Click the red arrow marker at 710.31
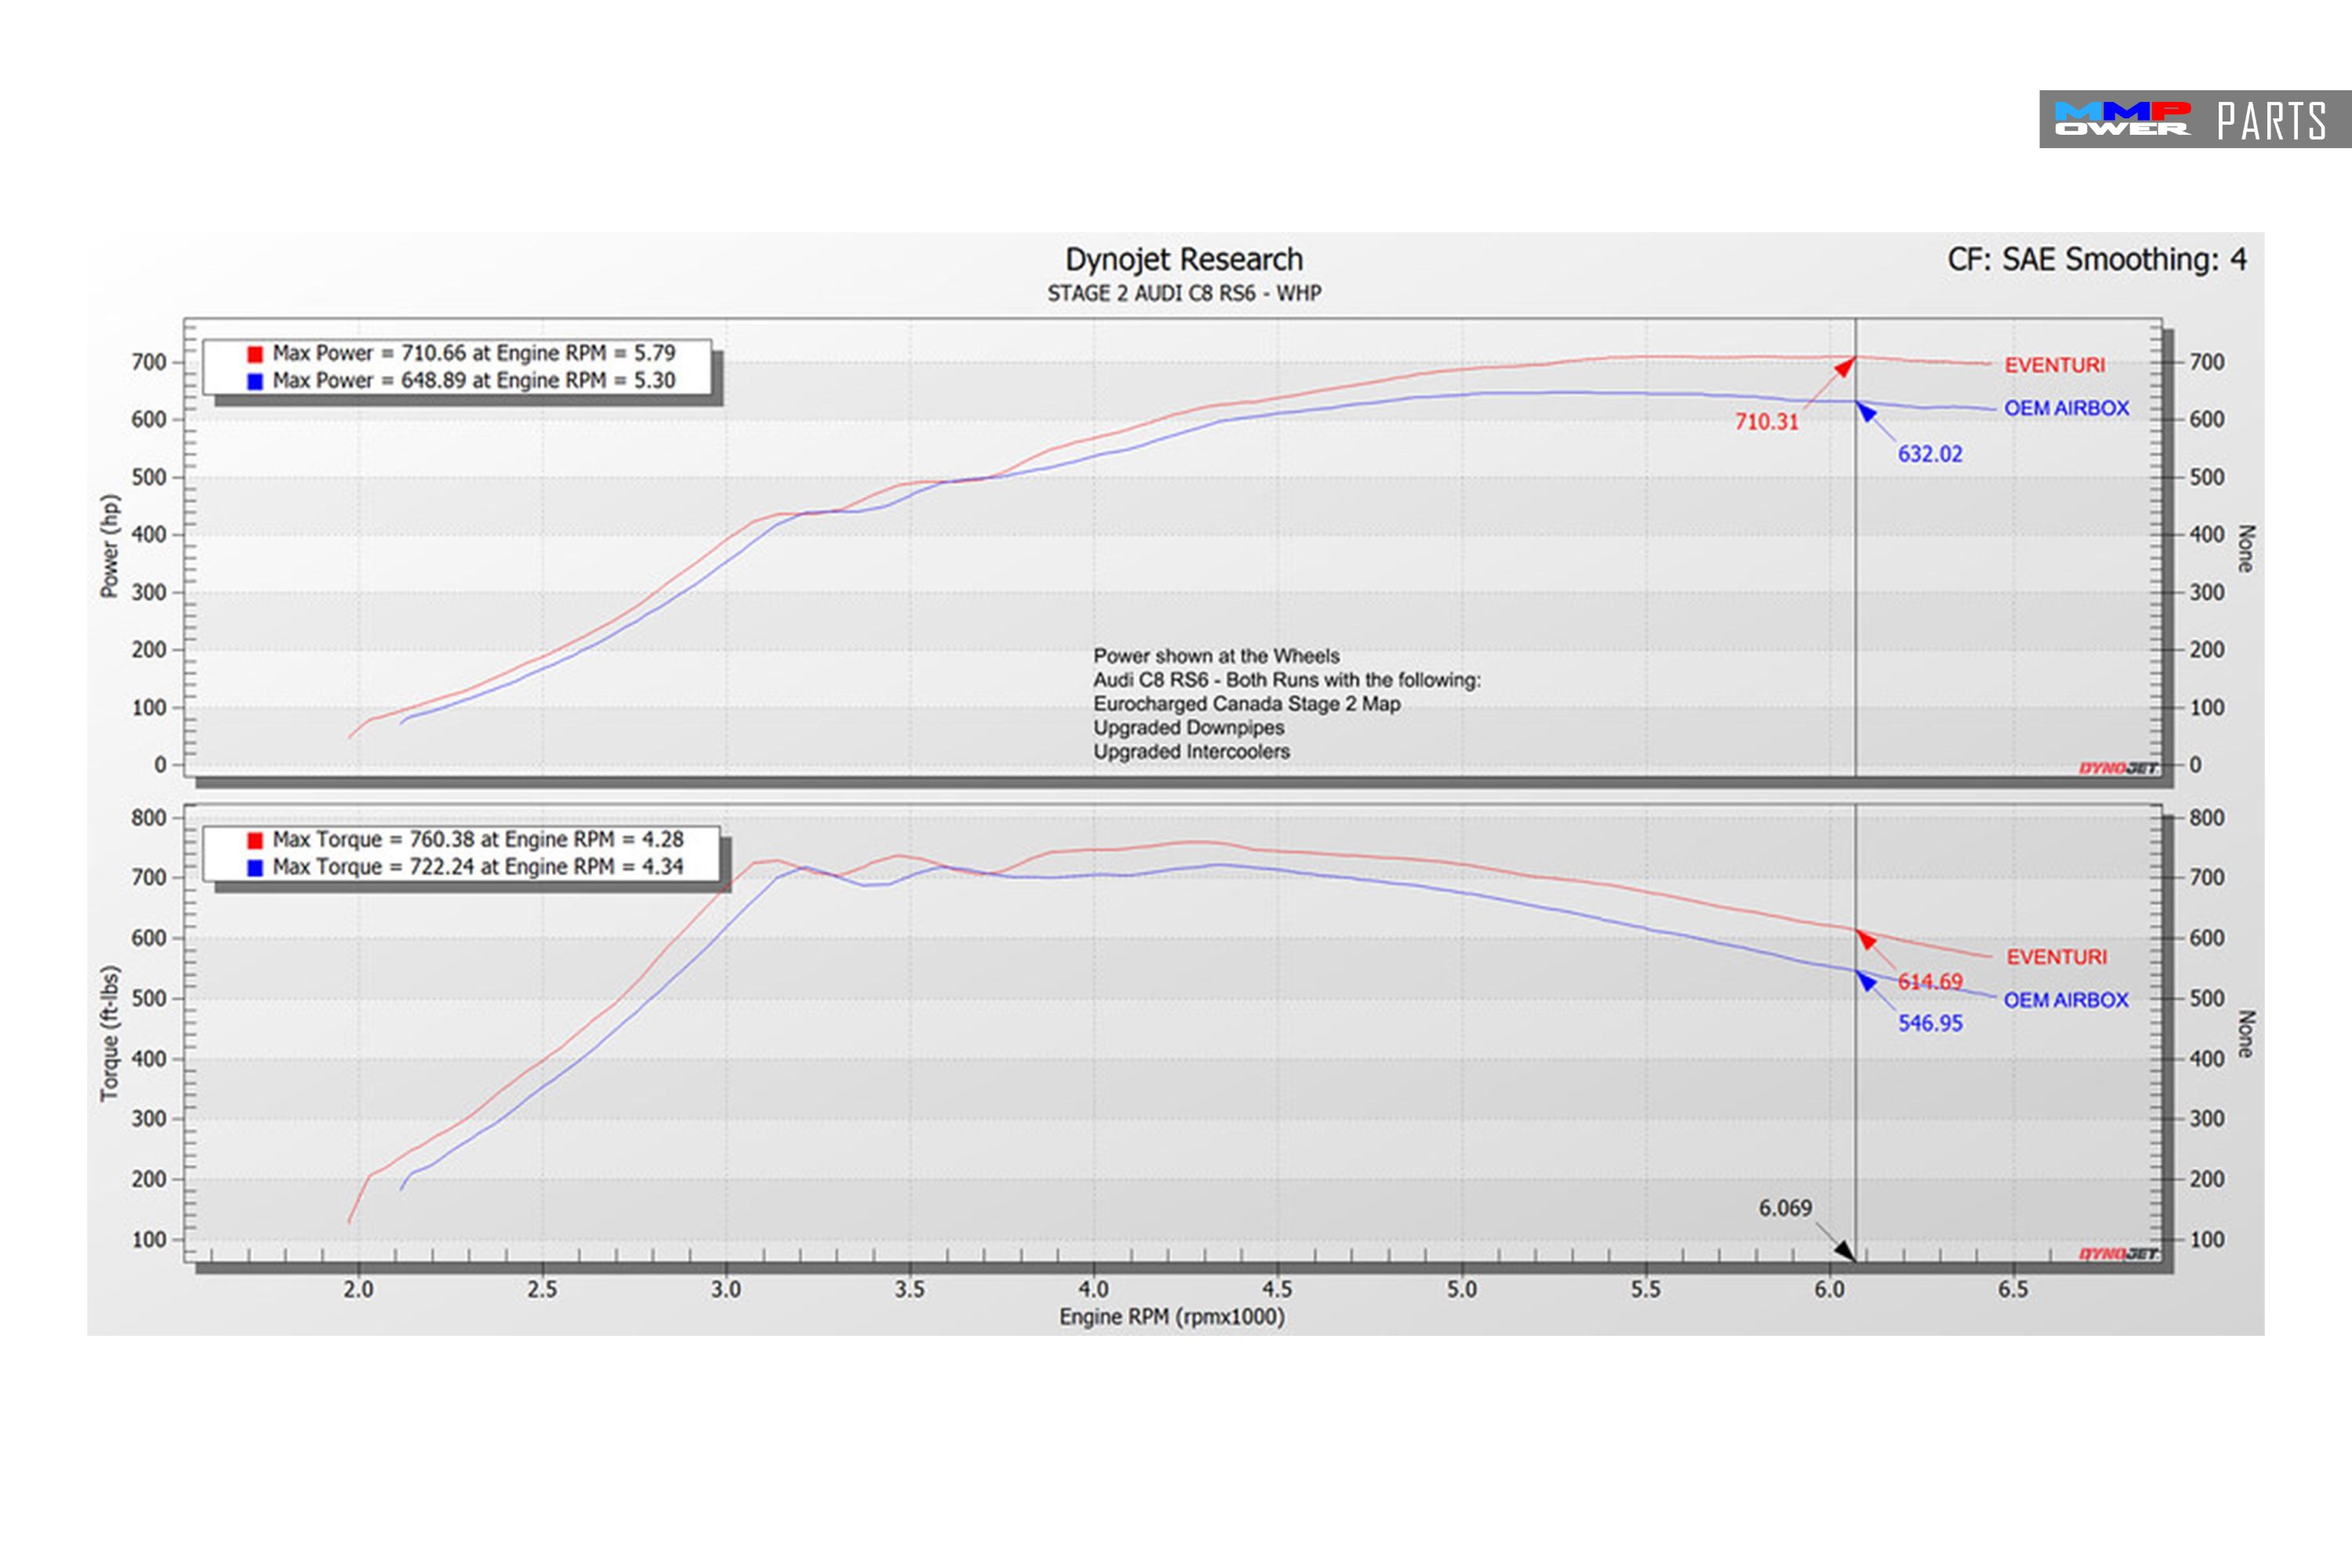The image size is (2352, 1568). coord(1845,367)
